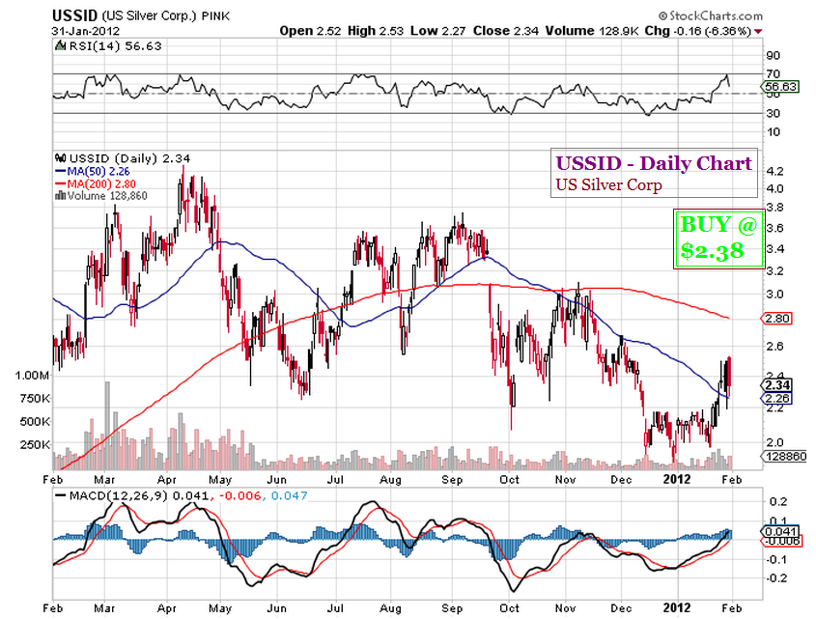Click the '(US Silver Corp.) PINK' subtitle
The image size is (816, 619).
click(x=165, y=16)
